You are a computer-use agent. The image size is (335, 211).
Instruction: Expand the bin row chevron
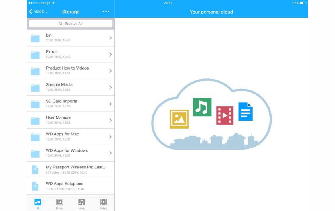coord(110,38)
